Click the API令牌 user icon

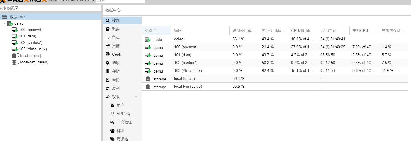tap(112, 114)
